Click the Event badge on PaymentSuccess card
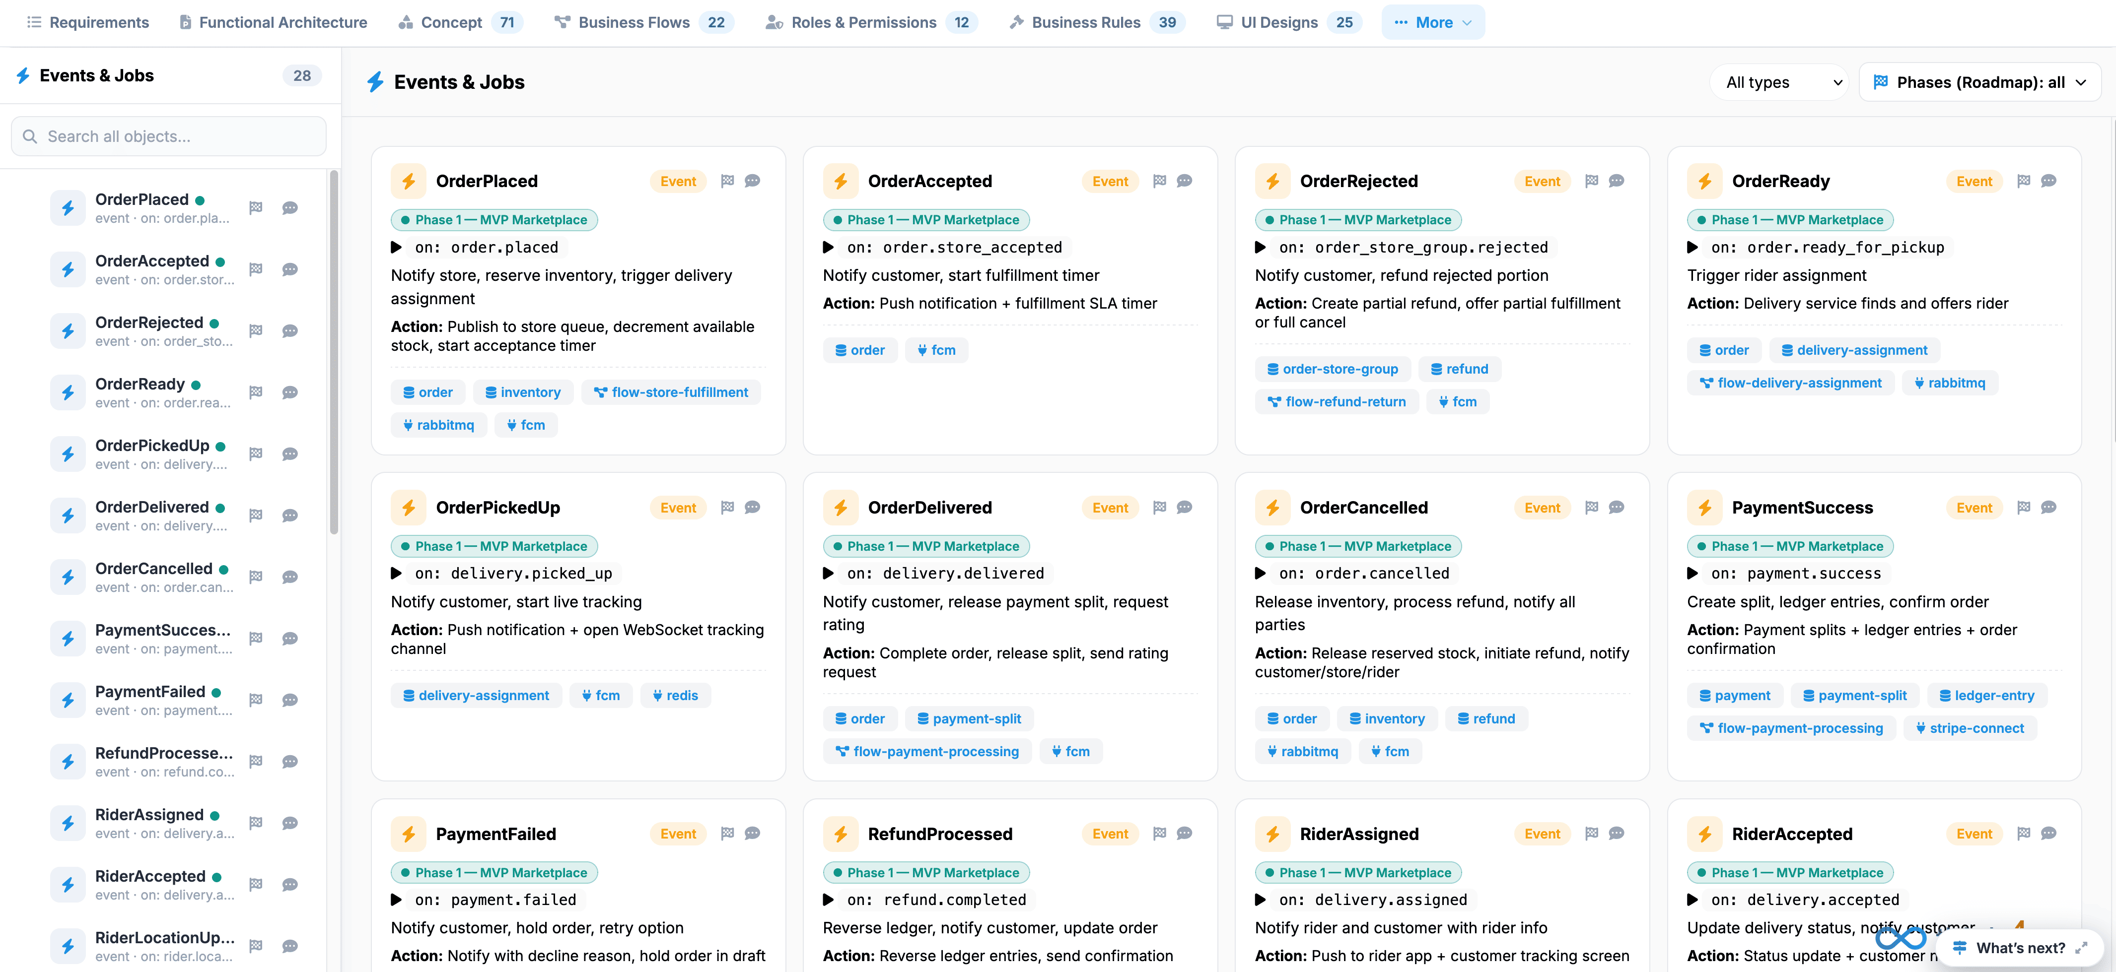This screenshot has width=2116, height=972. 1973,508
